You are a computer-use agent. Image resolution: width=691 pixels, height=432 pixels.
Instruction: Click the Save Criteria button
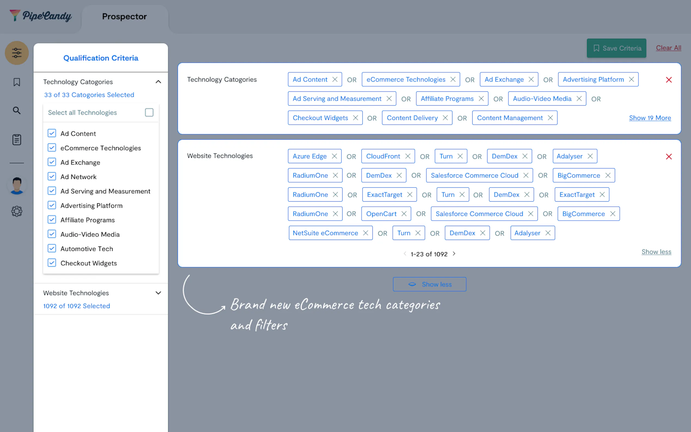pyautogui.click(x=616, y=48)
